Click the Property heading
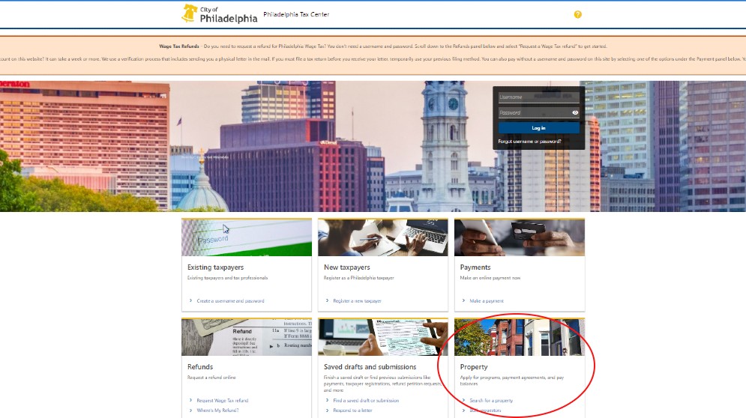 click(473, 366)
